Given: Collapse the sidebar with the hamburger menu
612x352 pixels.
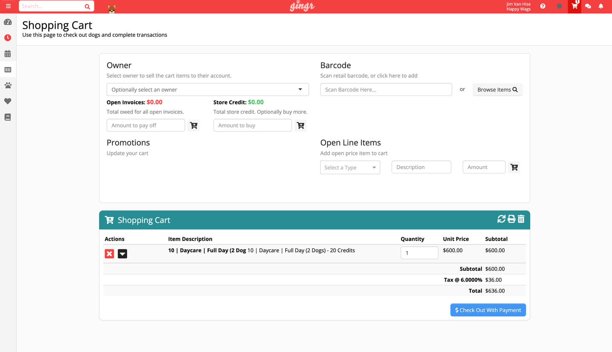Looking at the screenshot, I should coord(8,6).
